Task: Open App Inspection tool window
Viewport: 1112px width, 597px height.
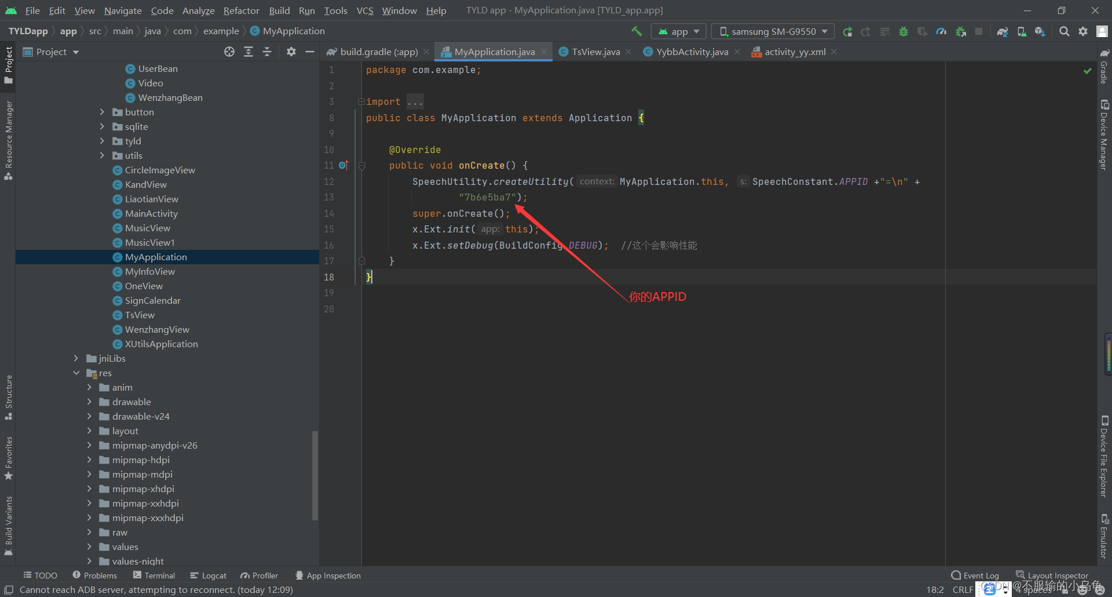Action: pos(328,575)
